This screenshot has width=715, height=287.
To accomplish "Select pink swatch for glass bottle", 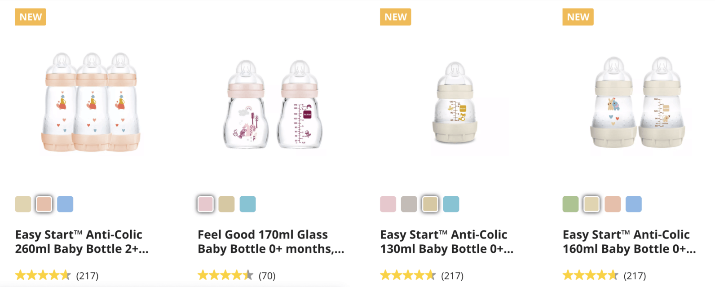I will tap(206, 204).
